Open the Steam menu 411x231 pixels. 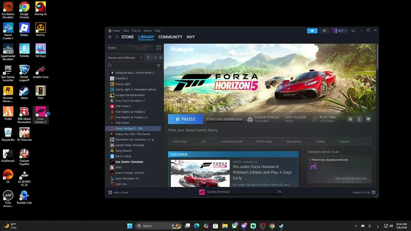click(116, 31)
